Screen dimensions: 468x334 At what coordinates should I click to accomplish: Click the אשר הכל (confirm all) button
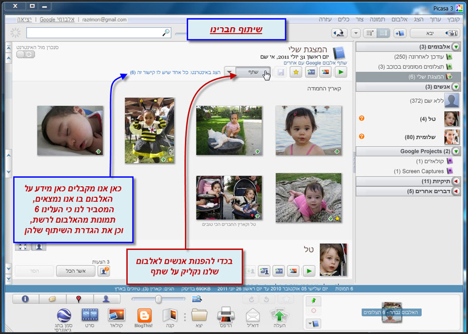click(x=76, y=271)
